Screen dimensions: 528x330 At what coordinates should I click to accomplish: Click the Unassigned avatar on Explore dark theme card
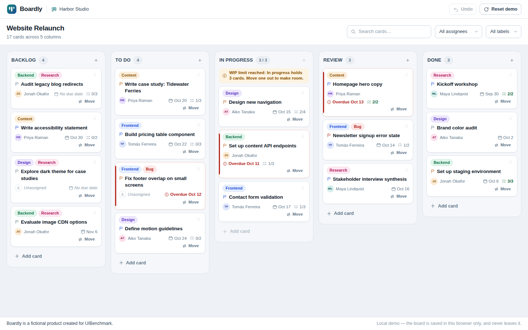point(18,188)
